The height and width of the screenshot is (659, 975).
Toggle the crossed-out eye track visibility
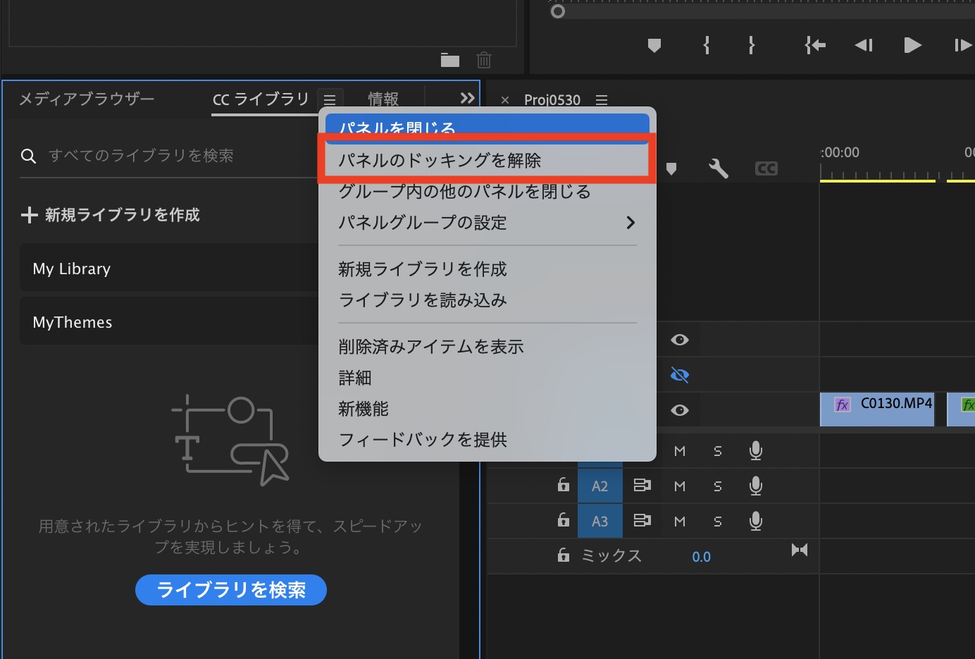pyautogui.click(x=679, y=375)
